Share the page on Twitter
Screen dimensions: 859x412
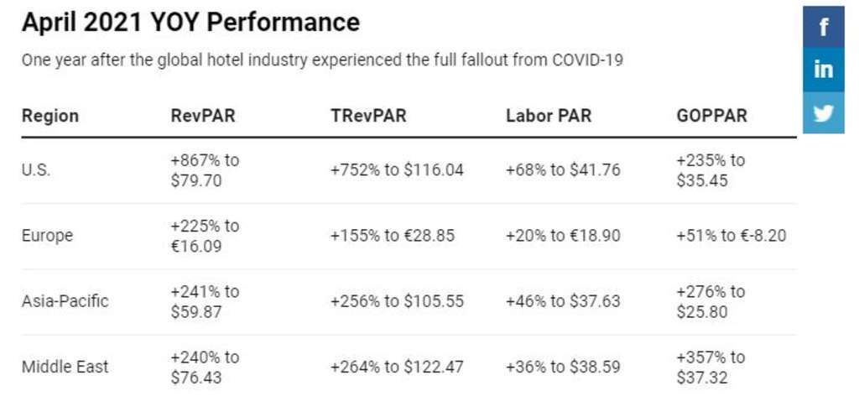tap(823, 112)
